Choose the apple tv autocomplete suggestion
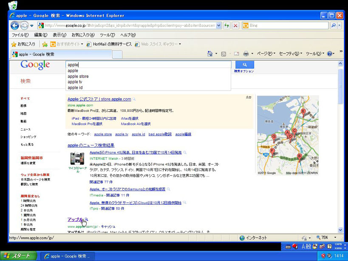The image size is (348, 261). pyautogui.click(x=148, y=82)
